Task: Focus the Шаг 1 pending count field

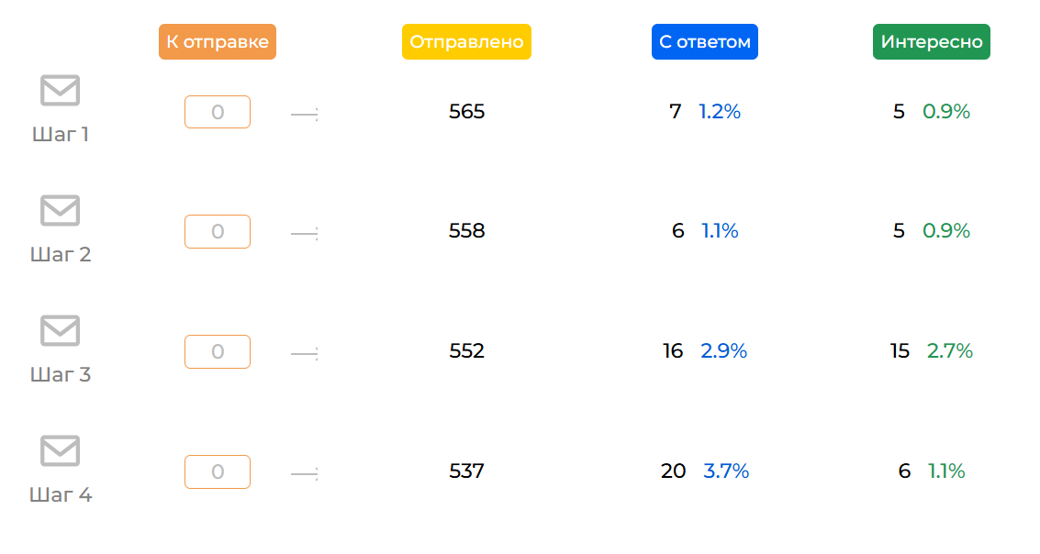Action: [x=218, y=112]
